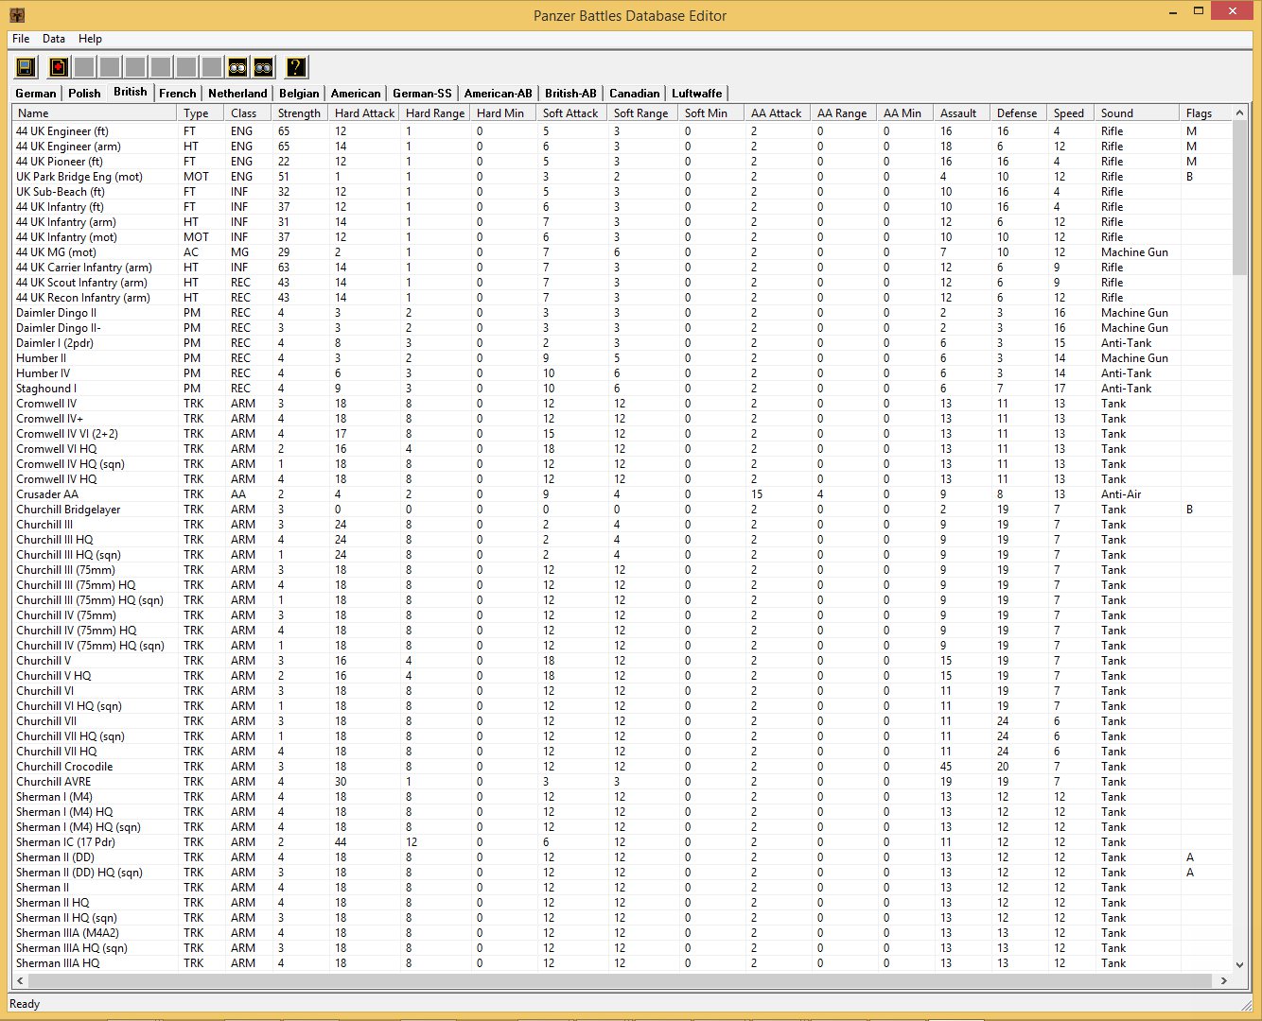
Task: Click the Soft Attack column header
Action: coord(572,113)
